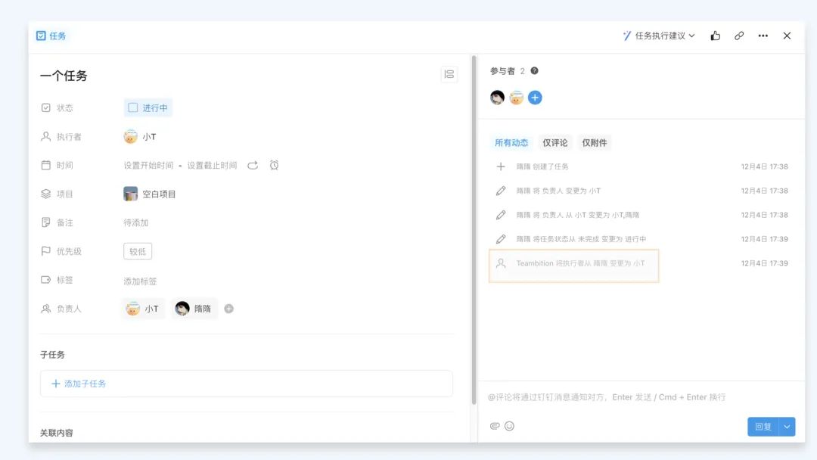Set deadline 设置截止时间

click(212, 165)
